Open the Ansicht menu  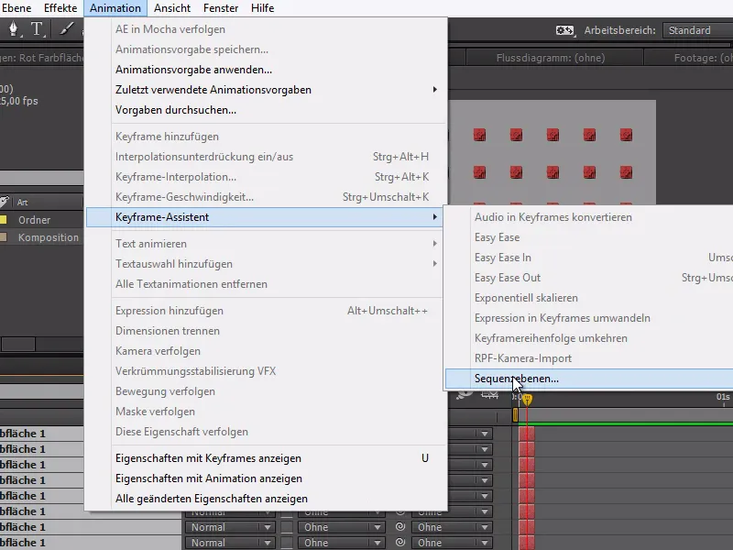[x=172, y=8]
